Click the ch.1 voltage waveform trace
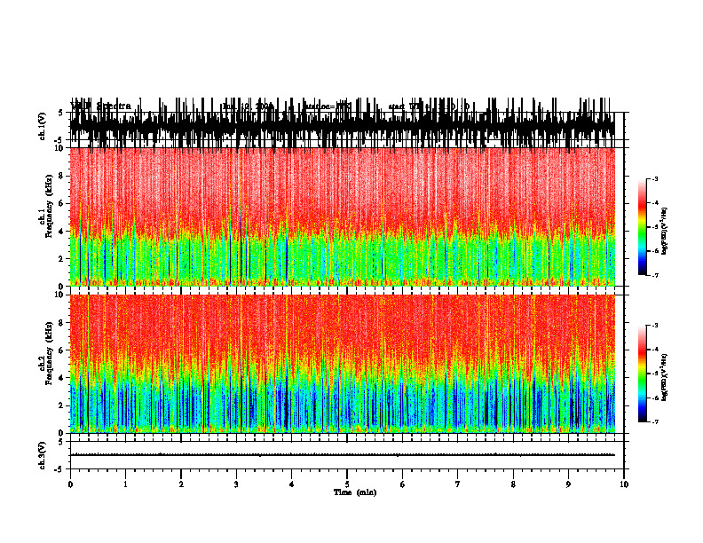Screen dimensions: 703x543 click(x=343, y=125)
